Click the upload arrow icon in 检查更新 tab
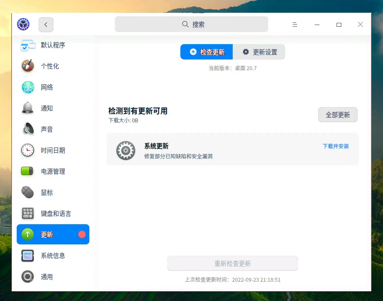This screenshot has width=383, height=301. point(193,52)
